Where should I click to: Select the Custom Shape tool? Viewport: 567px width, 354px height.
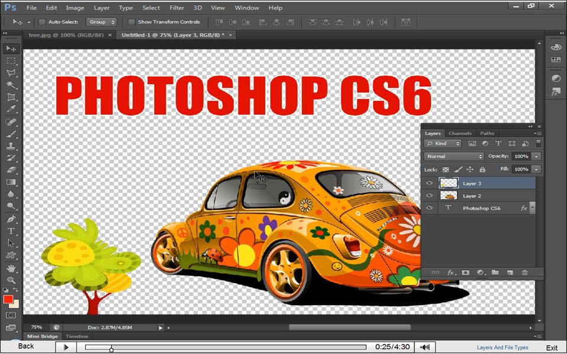(x=11, y=255)
